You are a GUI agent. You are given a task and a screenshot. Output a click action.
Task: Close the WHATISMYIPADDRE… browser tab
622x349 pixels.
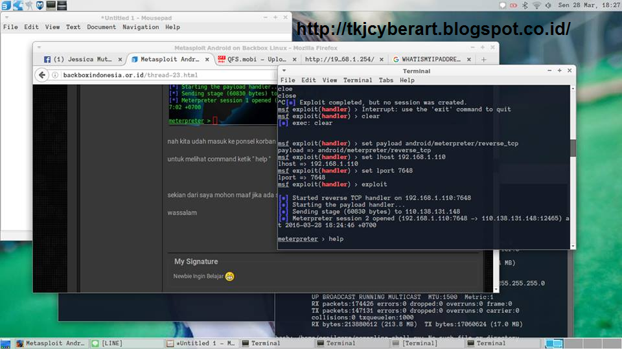pyautogui.click(x=468, y=60)
